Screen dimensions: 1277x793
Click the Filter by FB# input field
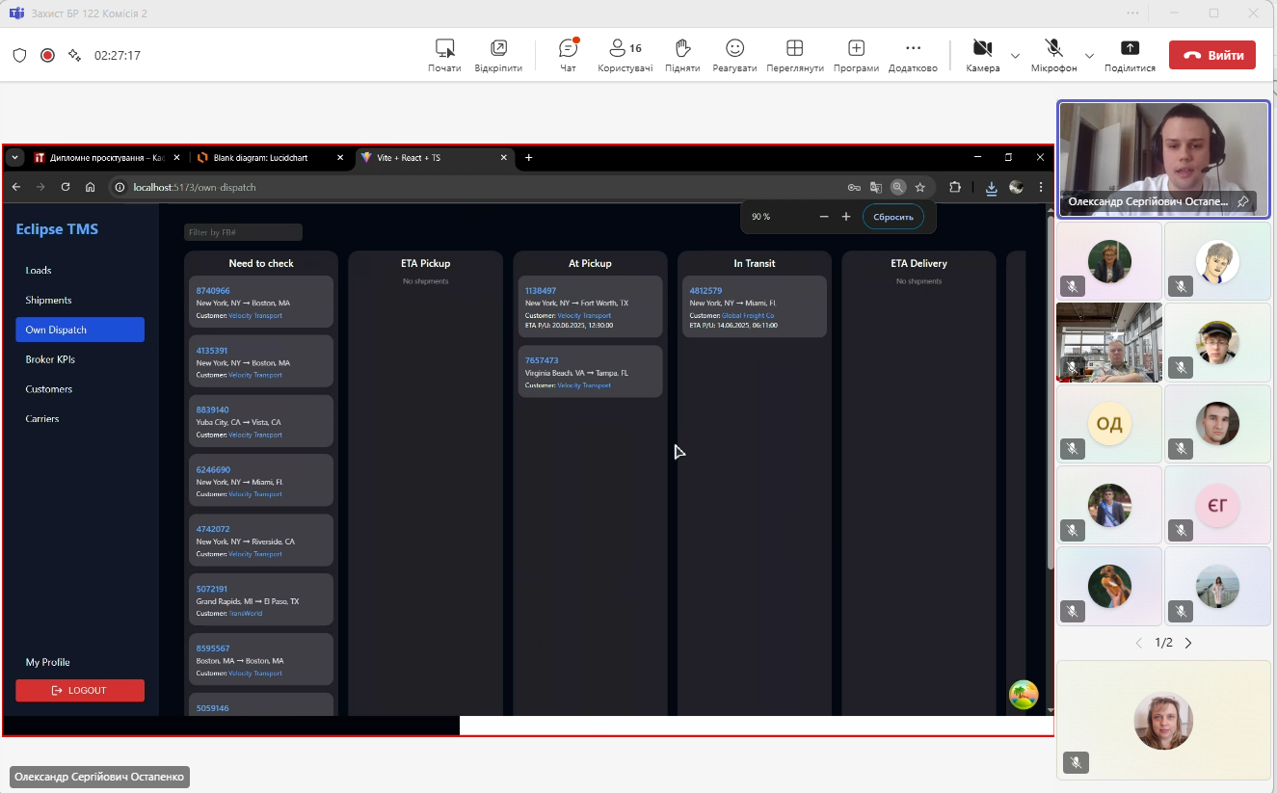pyautogui.click(x=243, y=232)
